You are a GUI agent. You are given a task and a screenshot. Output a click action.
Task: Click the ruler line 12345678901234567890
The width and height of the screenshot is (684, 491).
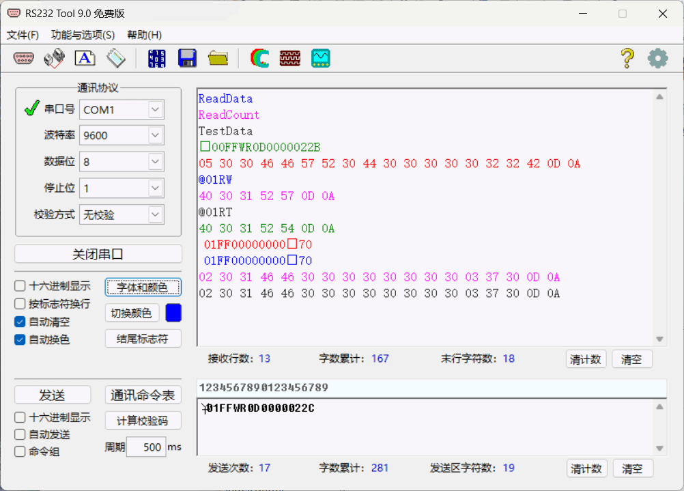tap(263, 388)
